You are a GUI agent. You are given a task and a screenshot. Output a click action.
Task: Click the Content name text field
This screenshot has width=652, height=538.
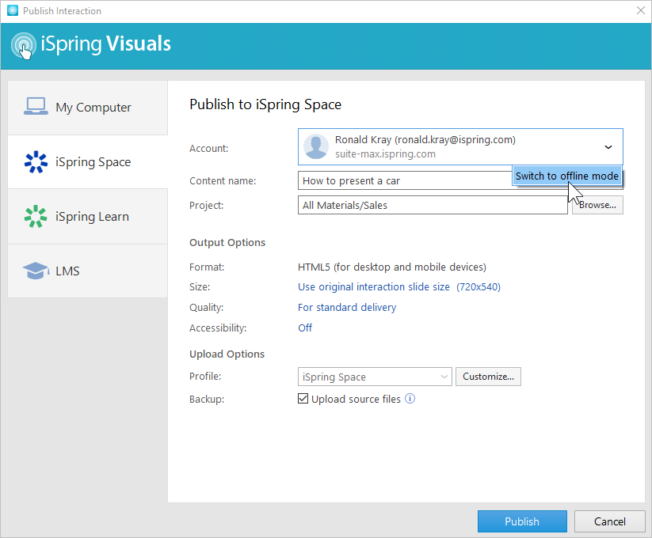point(404,181)
